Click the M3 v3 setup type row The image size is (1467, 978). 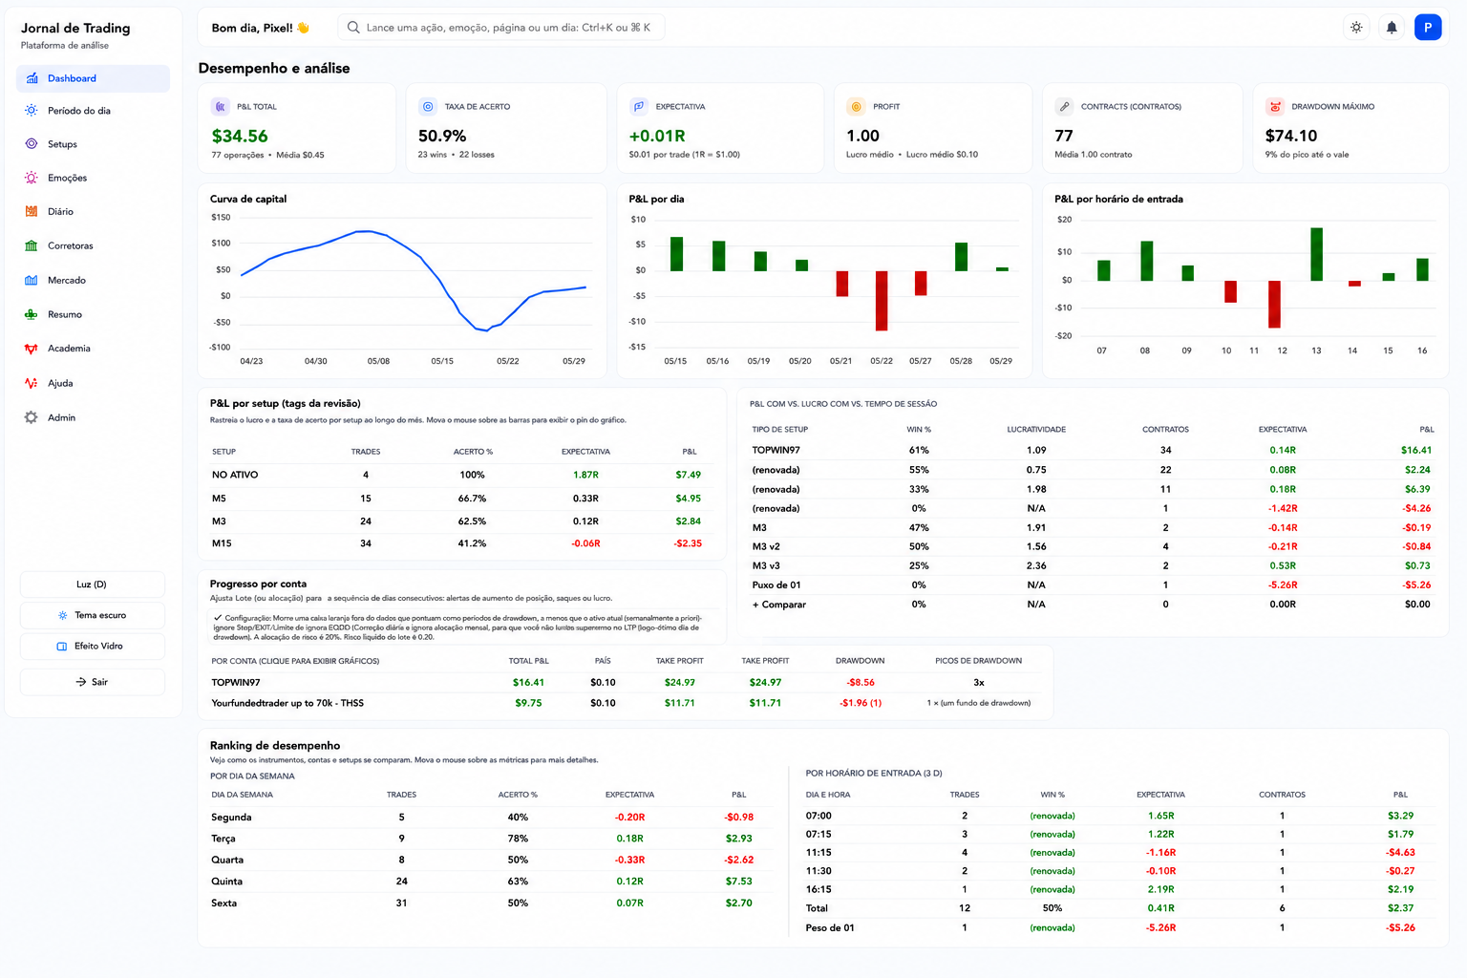tap(1092, 566)
